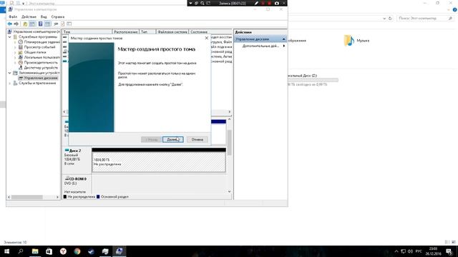
Task: Open the Вид menu
Action: point(44,17)
